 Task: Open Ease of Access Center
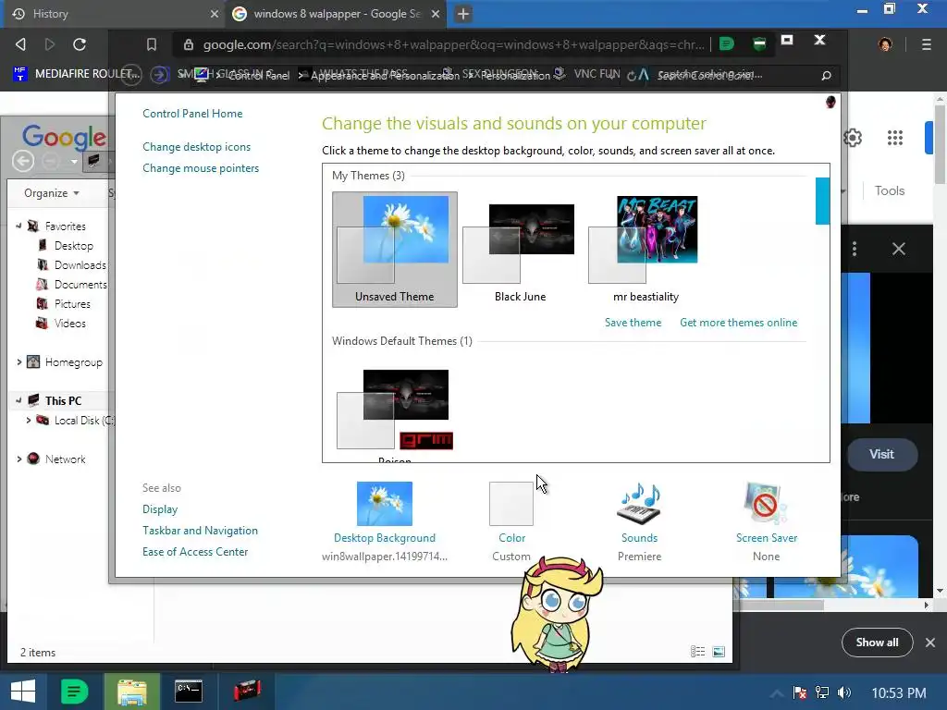coord(195,551)
